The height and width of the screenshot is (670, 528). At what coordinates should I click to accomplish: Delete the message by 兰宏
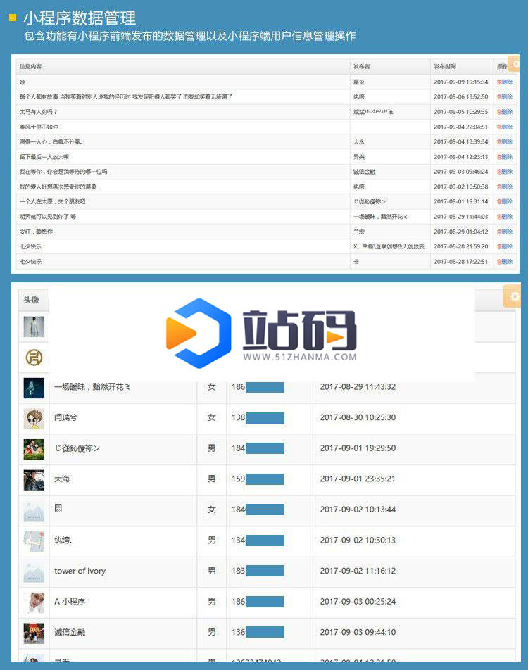[x=505, y=232]
